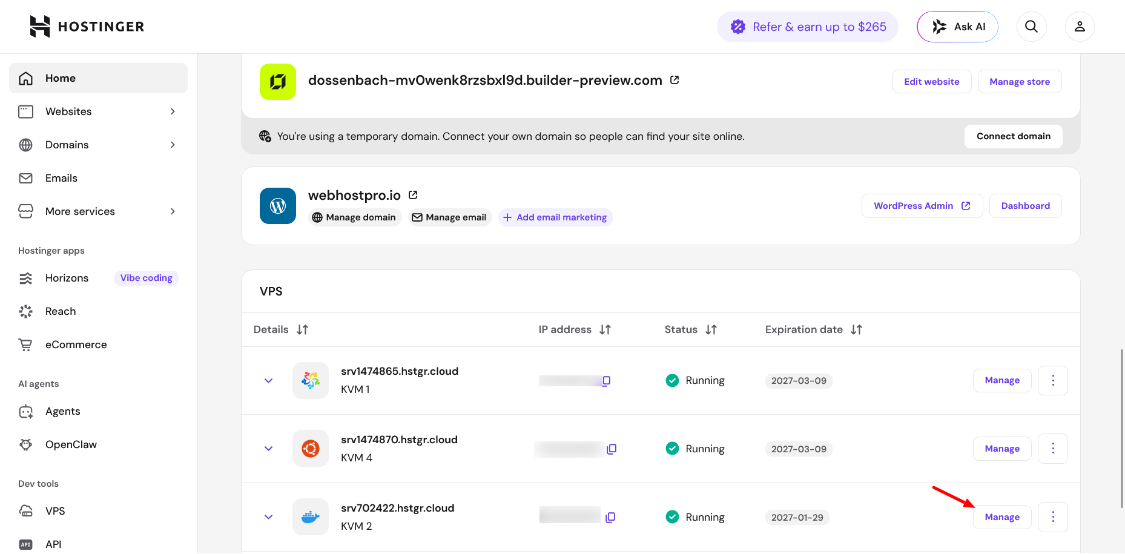Click Docker icon for srv702422
Screen dimensions: 1125x554
(x=311, y=517)
